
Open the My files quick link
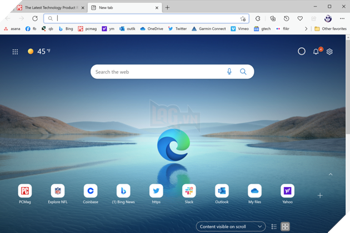coord(254,194)
